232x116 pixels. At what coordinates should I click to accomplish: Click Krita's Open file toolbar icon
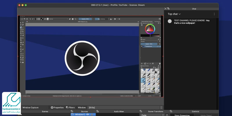(24, 19)
